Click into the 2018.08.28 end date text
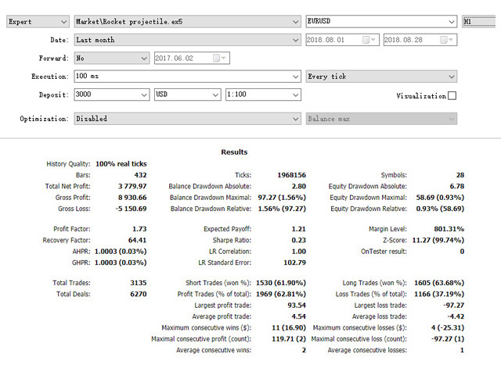501x375 pixels. (x=409, y=40)
